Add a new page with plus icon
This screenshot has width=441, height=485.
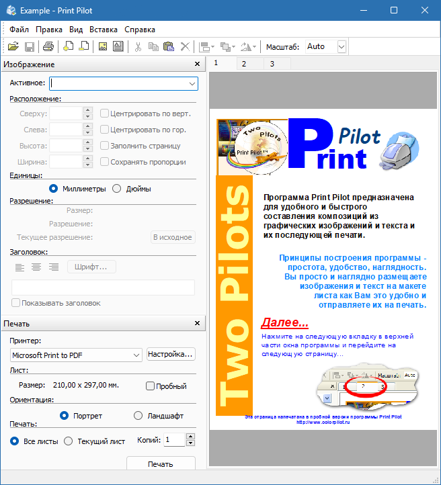pos(68,47)
